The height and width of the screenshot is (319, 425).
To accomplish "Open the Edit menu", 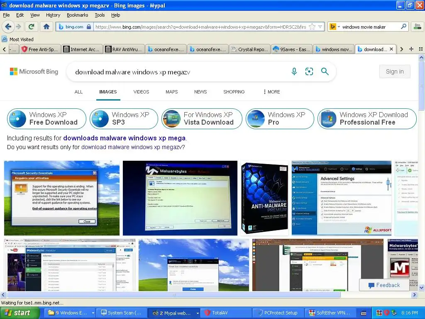I will click(20, 15).
